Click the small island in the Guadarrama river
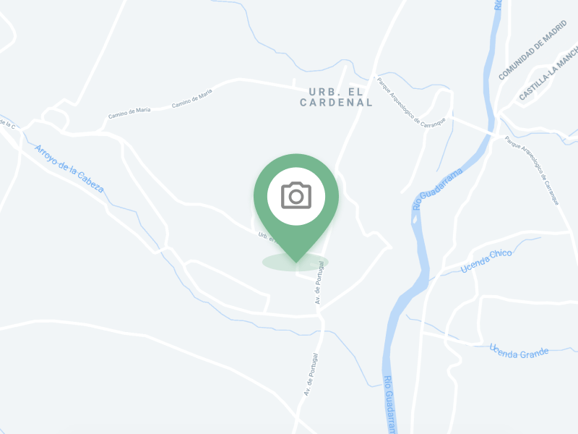Viewport: 578px width, 434px height. tap(415, 220)
